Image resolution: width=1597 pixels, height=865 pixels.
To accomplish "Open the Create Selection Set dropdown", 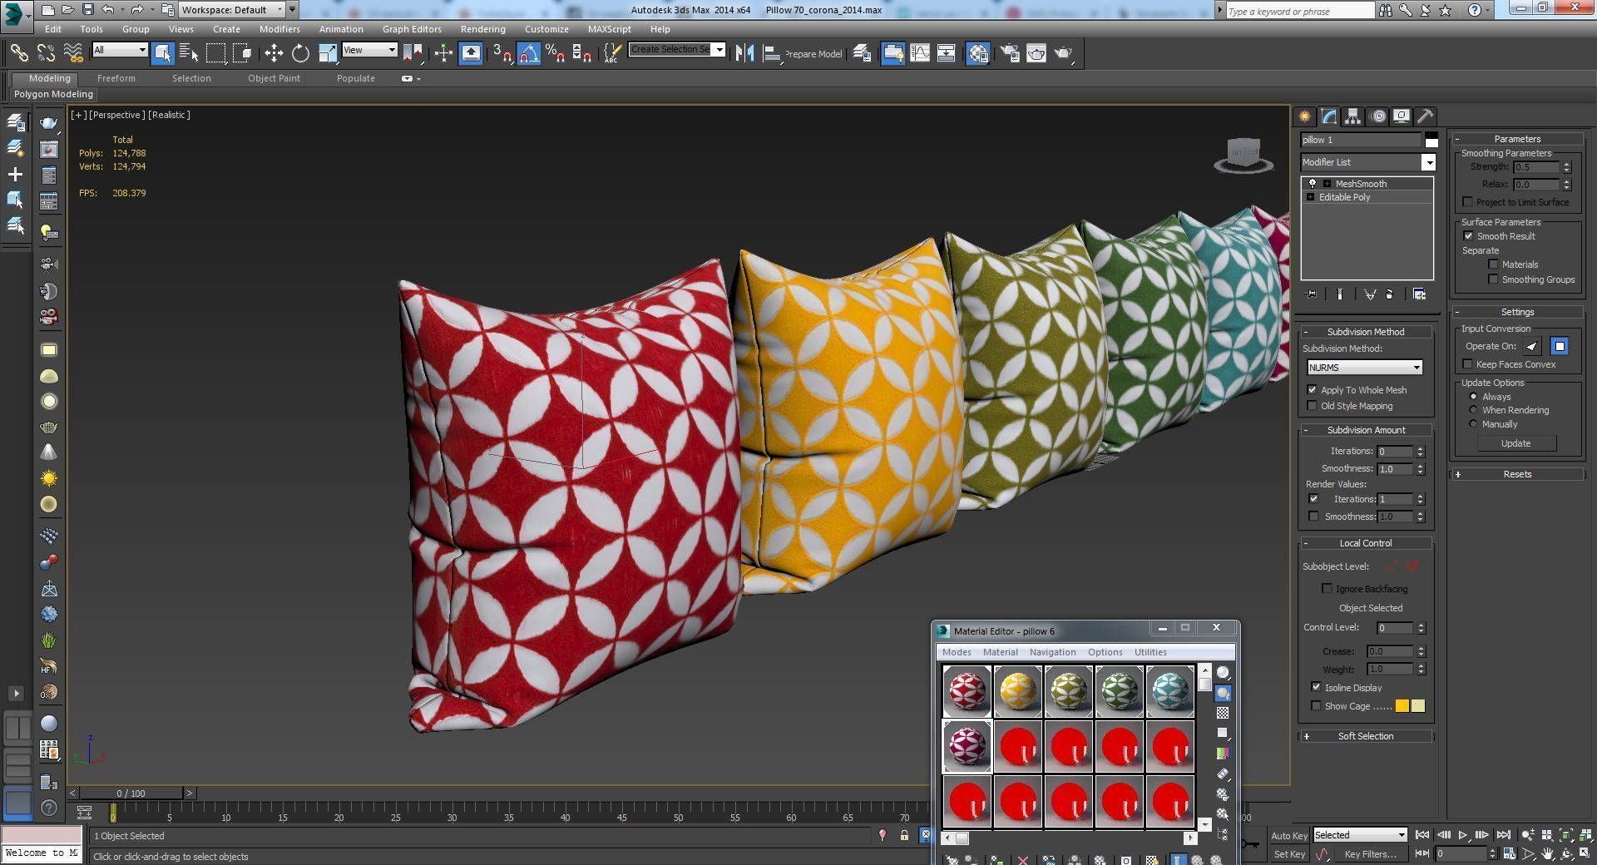I will pos(677,50).
